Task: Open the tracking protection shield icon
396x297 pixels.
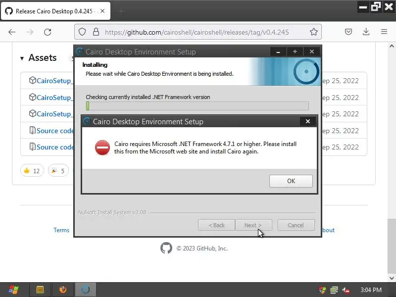Action: 82,32
